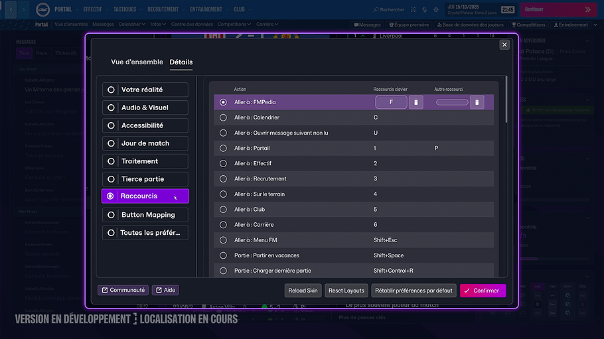Select the Aller à : Calendrier row radio

(223, 117)
